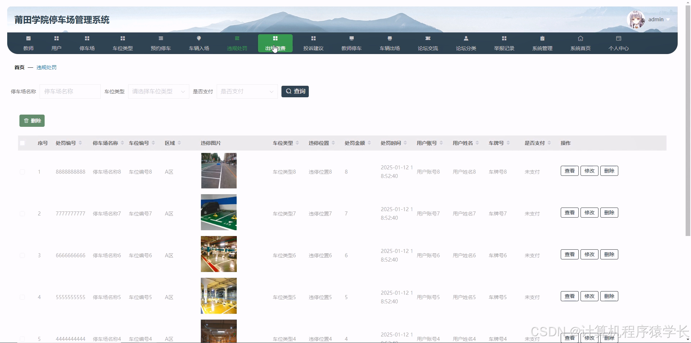Click the 论坛分类 nav icon

pyautogui.click(x=466, y=38)
